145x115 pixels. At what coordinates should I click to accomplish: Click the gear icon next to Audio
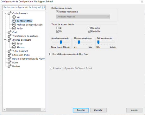pyautogui.click(x=14, y=28)
